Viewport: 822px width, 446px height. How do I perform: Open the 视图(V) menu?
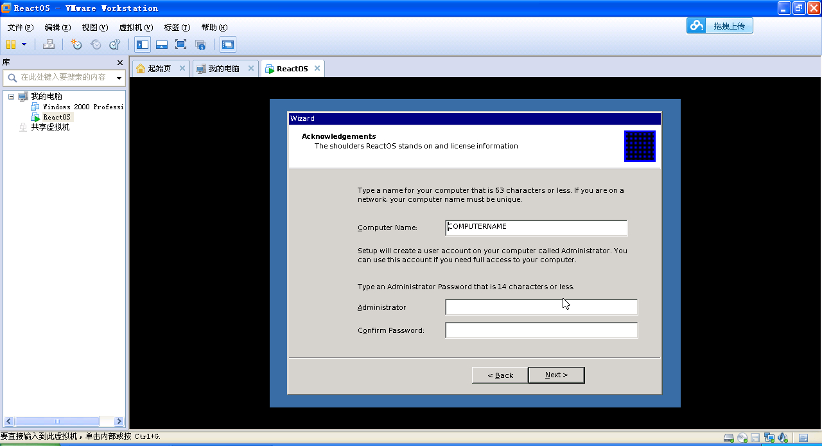click(94, 28)
